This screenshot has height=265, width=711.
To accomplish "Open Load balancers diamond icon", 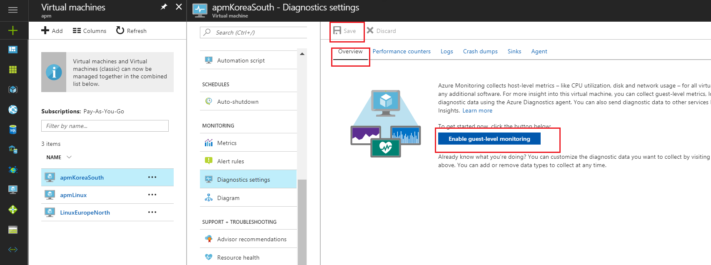I will tap(13, 210).
